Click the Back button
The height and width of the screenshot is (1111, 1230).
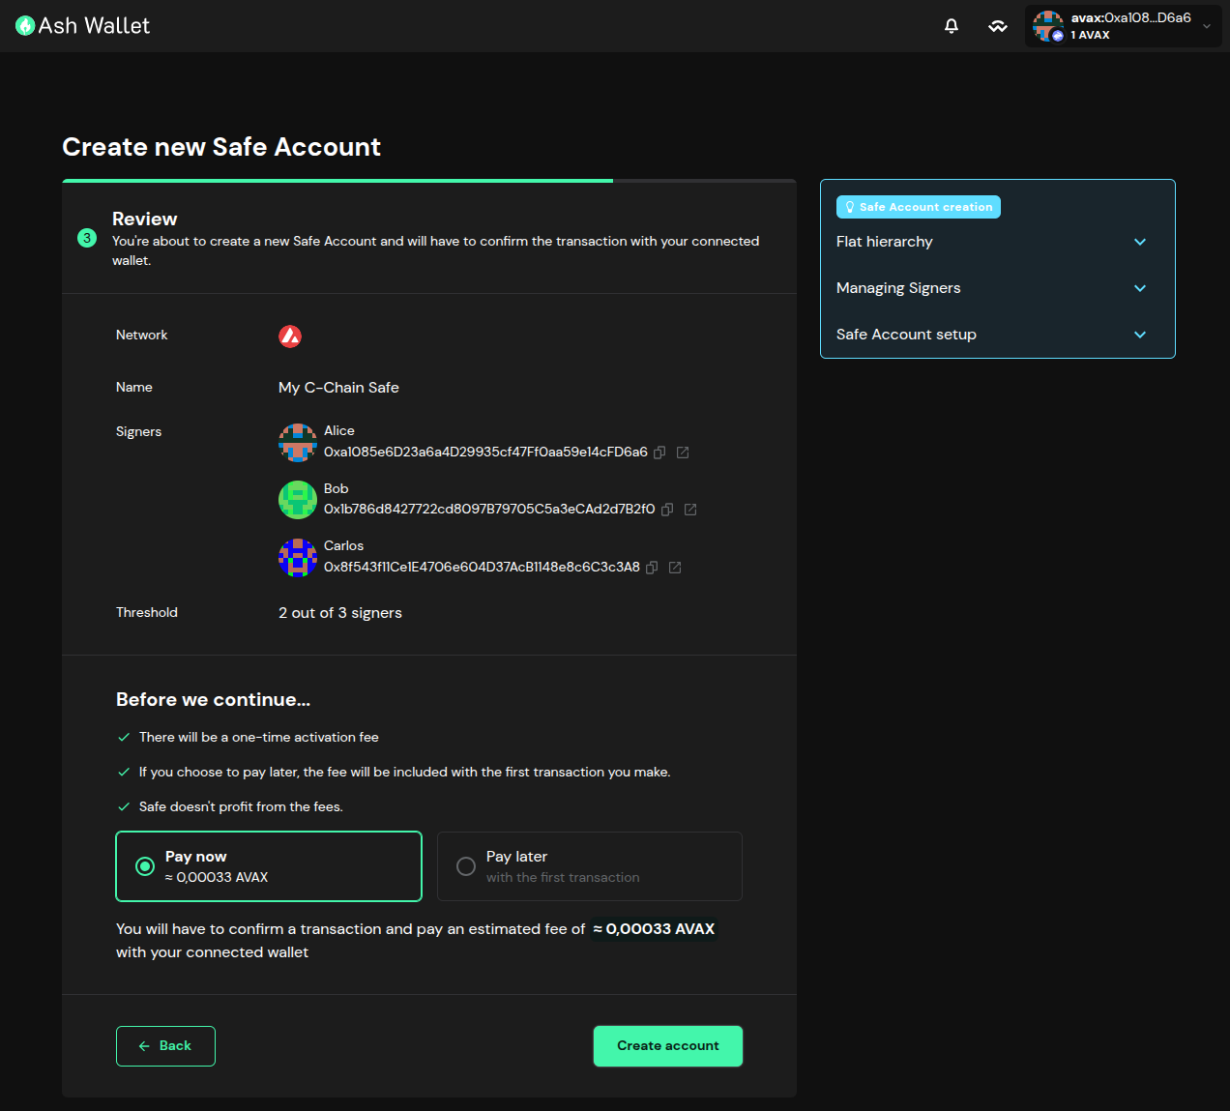point(165,1046)
